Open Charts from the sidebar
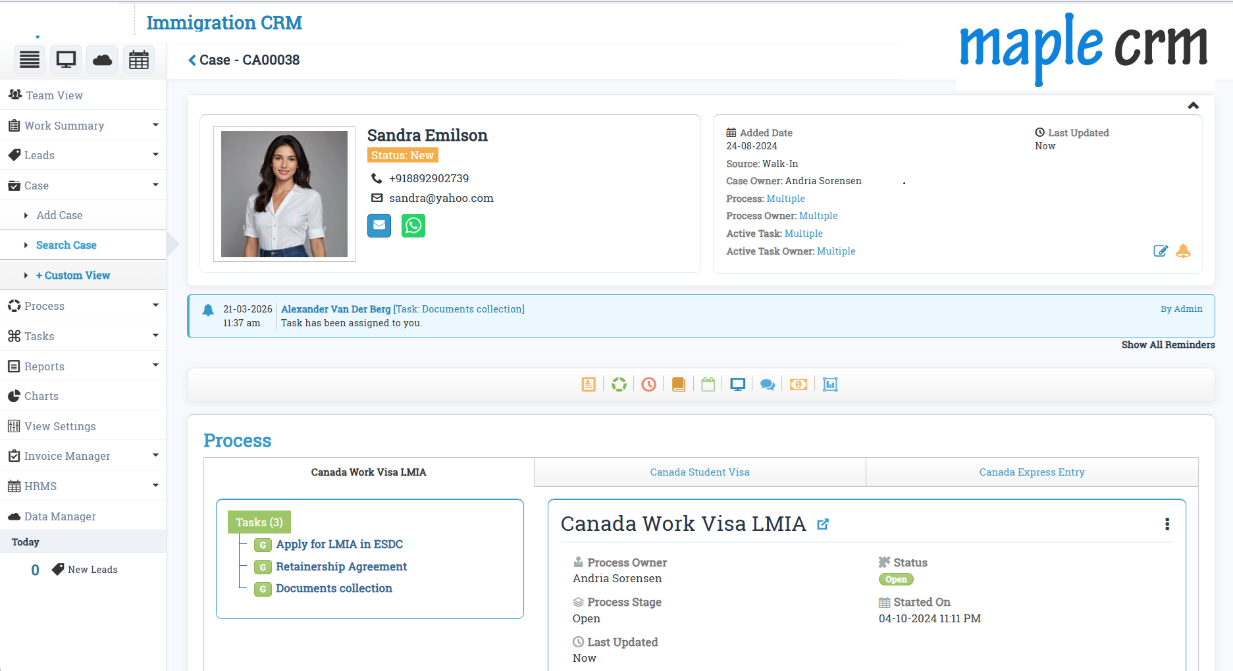 point(83,396)
